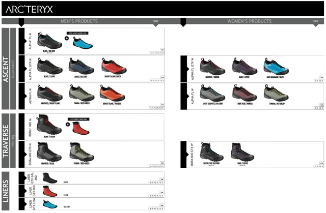Select the blue Aero Liner Low in Alpha² row

click(83, 43)
